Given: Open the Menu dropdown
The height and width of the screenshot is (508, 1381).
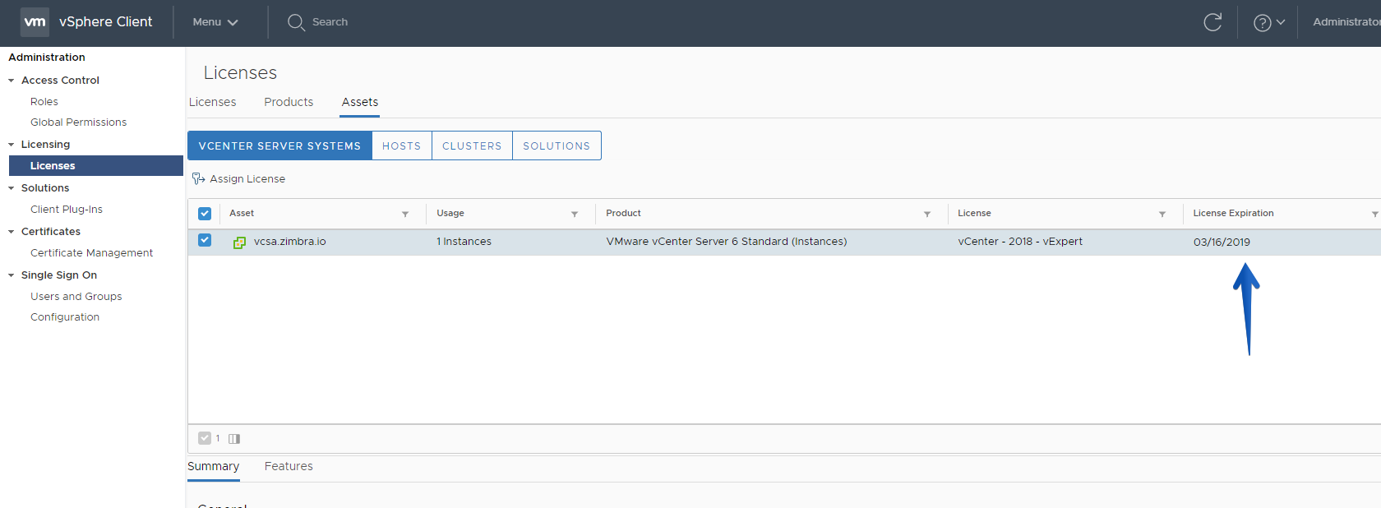Looking at the screenshot, I should 215,22.
